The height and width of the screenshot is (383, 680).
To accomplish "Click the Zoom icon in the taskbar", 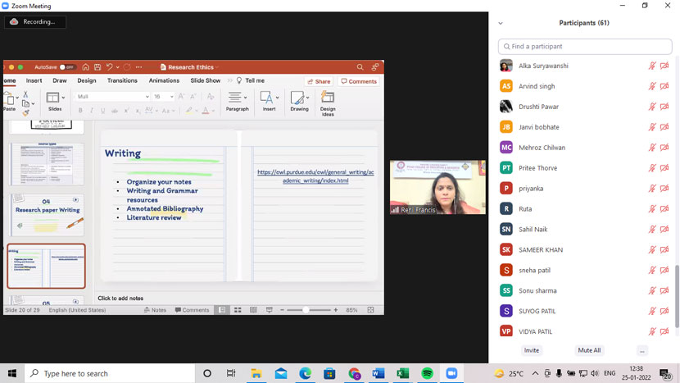I will click(x=451, y=373).
